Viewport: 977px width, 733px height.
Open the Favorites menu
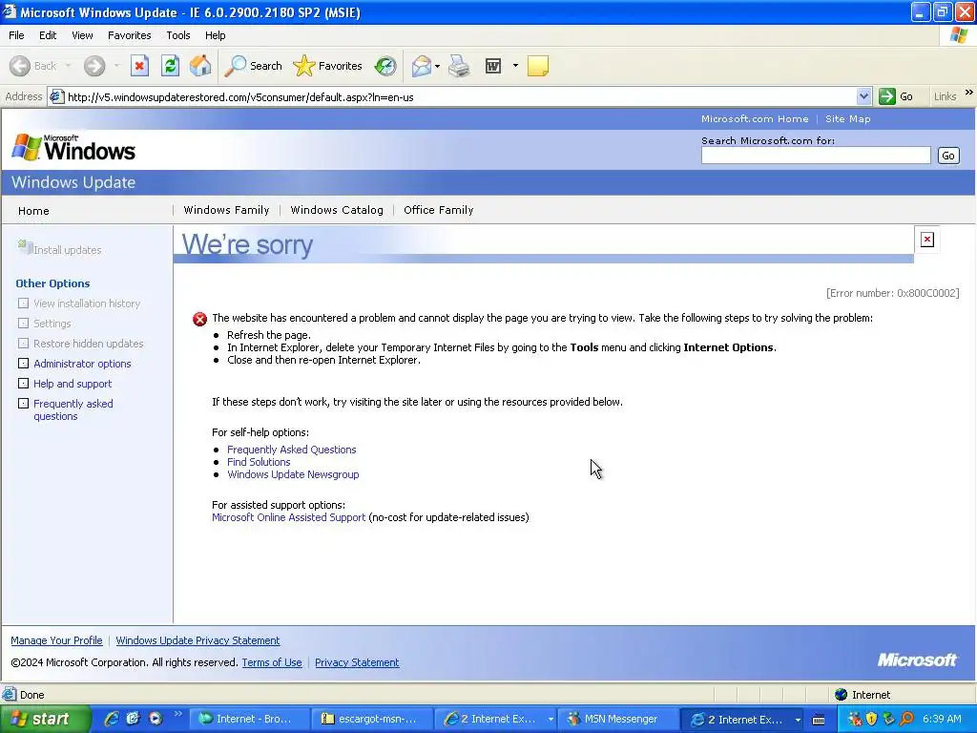[x=129, y=35]
